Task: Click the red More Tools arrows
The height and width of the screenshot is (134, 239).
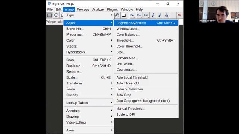Action: point(180,15)
